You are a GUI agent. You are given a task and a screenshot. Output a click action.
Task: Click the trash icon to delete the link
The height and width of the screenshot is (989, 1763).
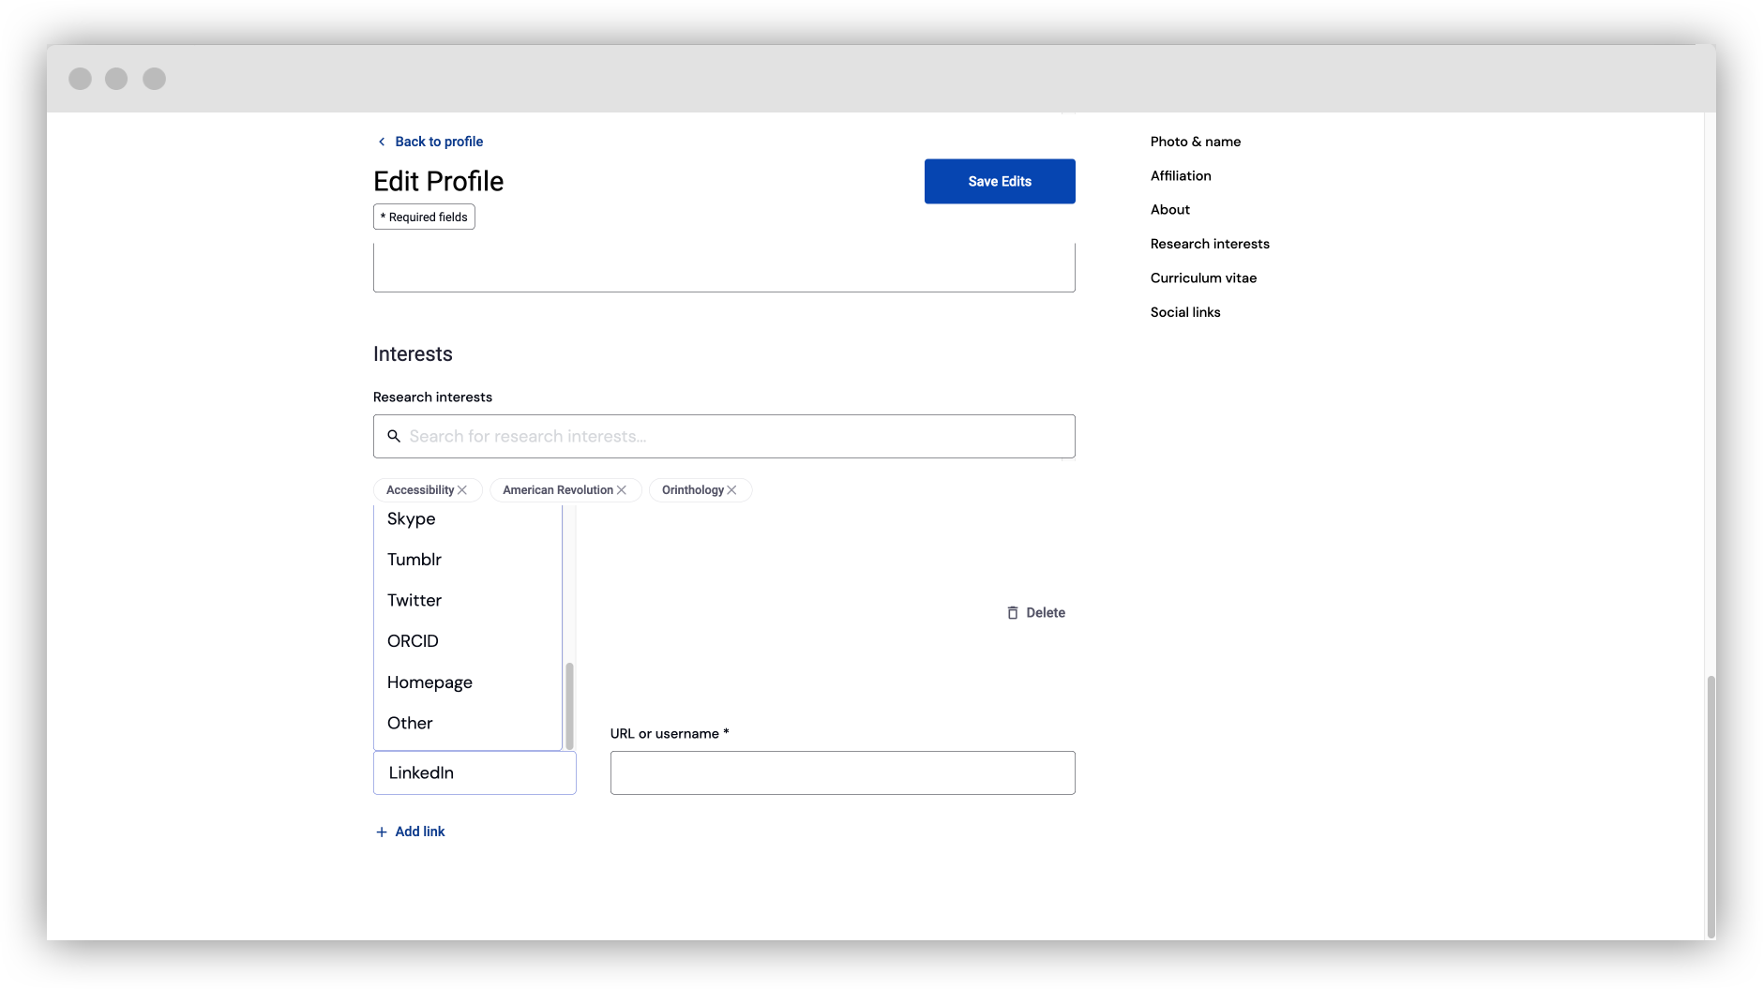(x=1014, y=612)
